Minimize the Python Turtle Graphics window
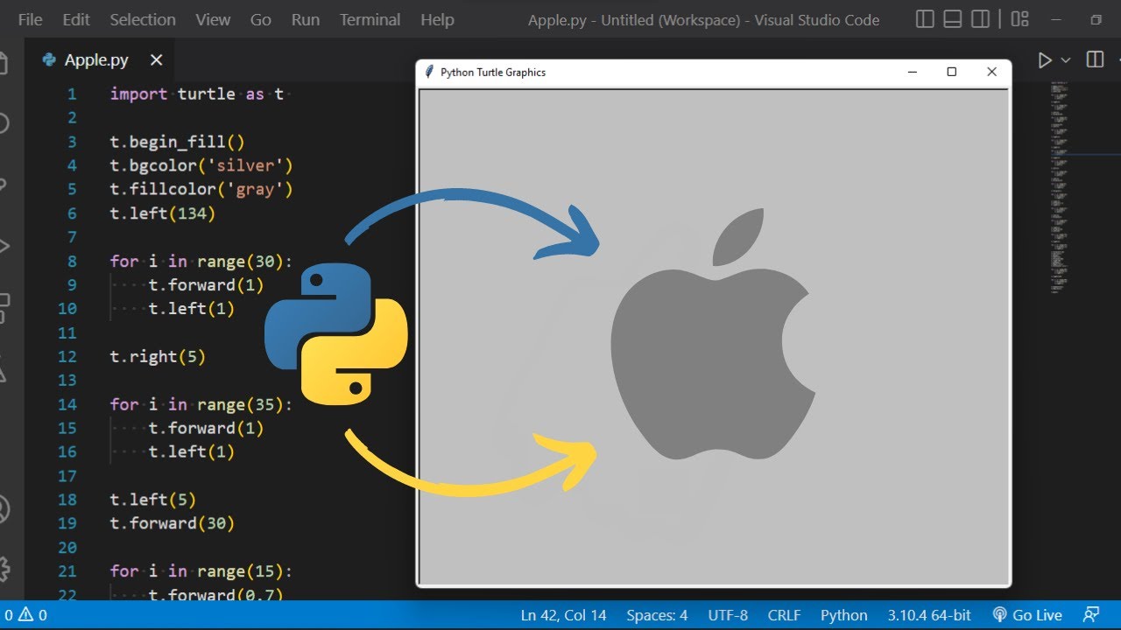The image size is (1121, 630). coord(913,72)
